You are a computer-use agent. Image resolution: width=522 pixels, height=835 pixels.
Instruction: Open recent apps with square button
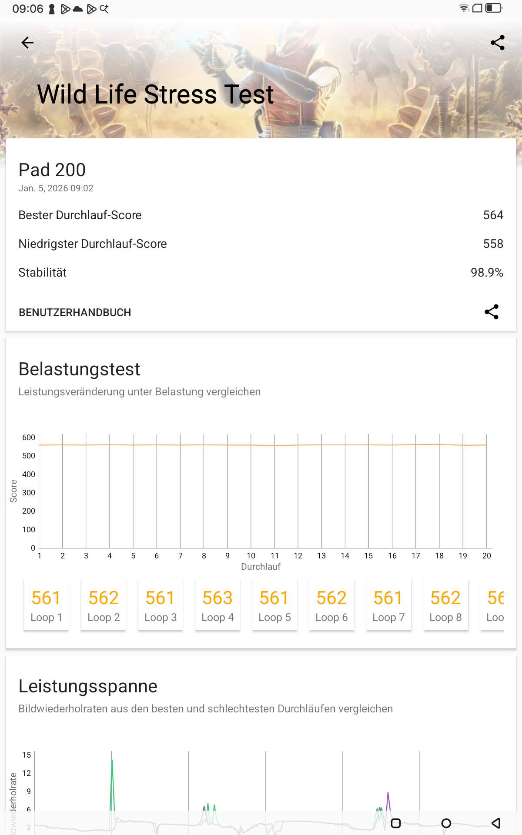coord(396,823)
